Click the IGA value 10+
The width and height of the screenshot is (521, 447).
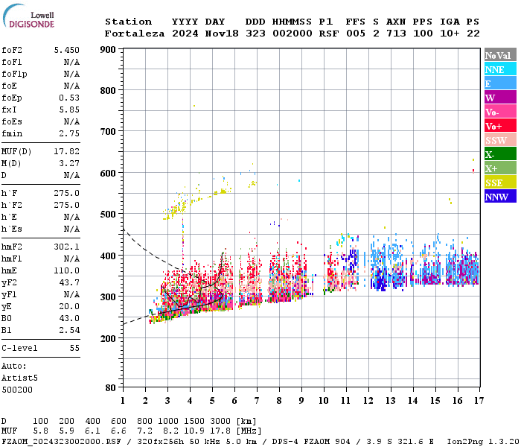tap(450, 34)
